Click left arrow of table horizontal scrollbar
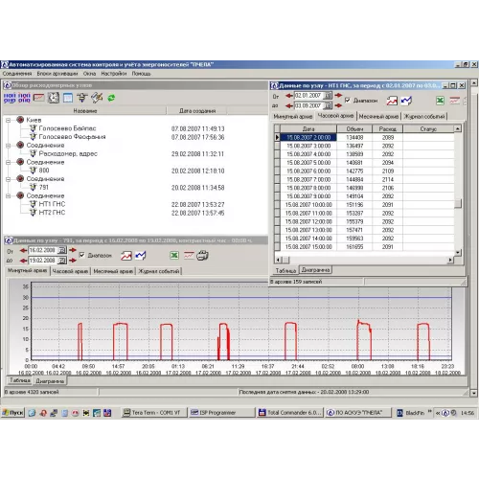The width and height of the screenshot is (479, 479). click(278, 260)
